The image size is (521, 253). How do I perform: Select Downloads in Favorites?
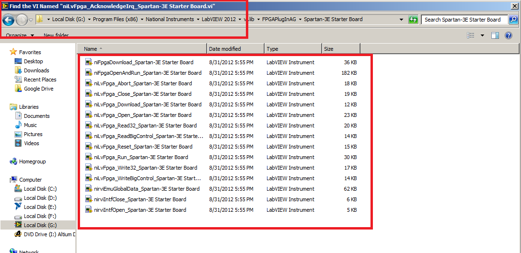36,70
